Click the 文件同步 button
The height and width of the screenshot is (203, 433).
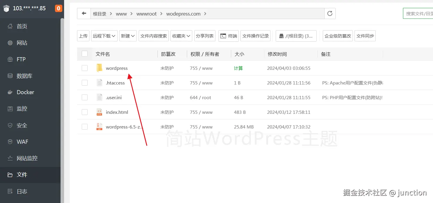[x=365, y=36]
